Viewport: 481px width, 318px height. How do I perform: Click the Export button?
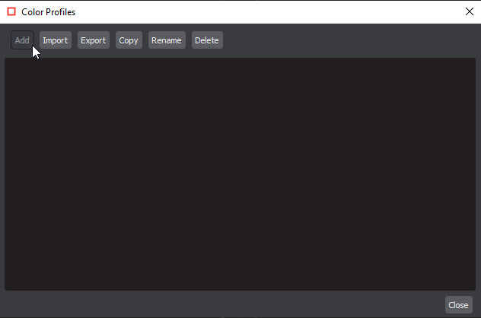(x=93, y=40)
